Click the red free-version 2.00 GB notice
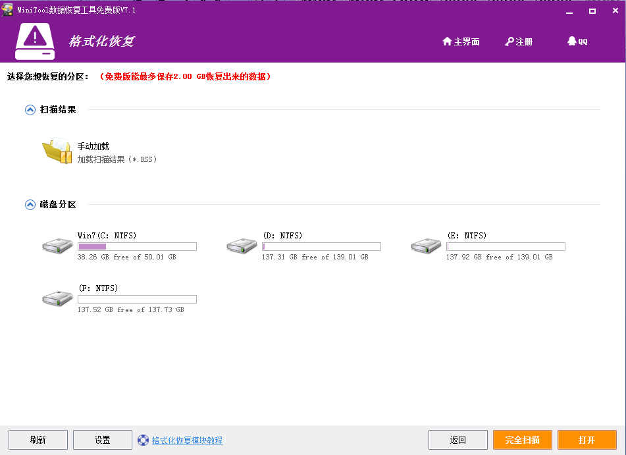 [x=185, y=76]
